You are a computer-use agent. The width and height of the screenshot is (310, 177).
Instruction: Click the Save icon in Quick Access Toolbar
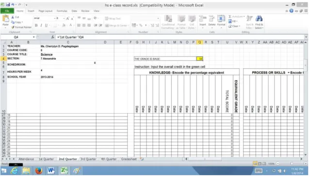coord(8,4)
